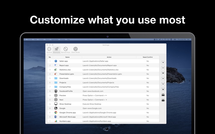Click the Google Chrome app icon
Image resolution: width=215 pixels, height=134 pixels.
(56, 113)
